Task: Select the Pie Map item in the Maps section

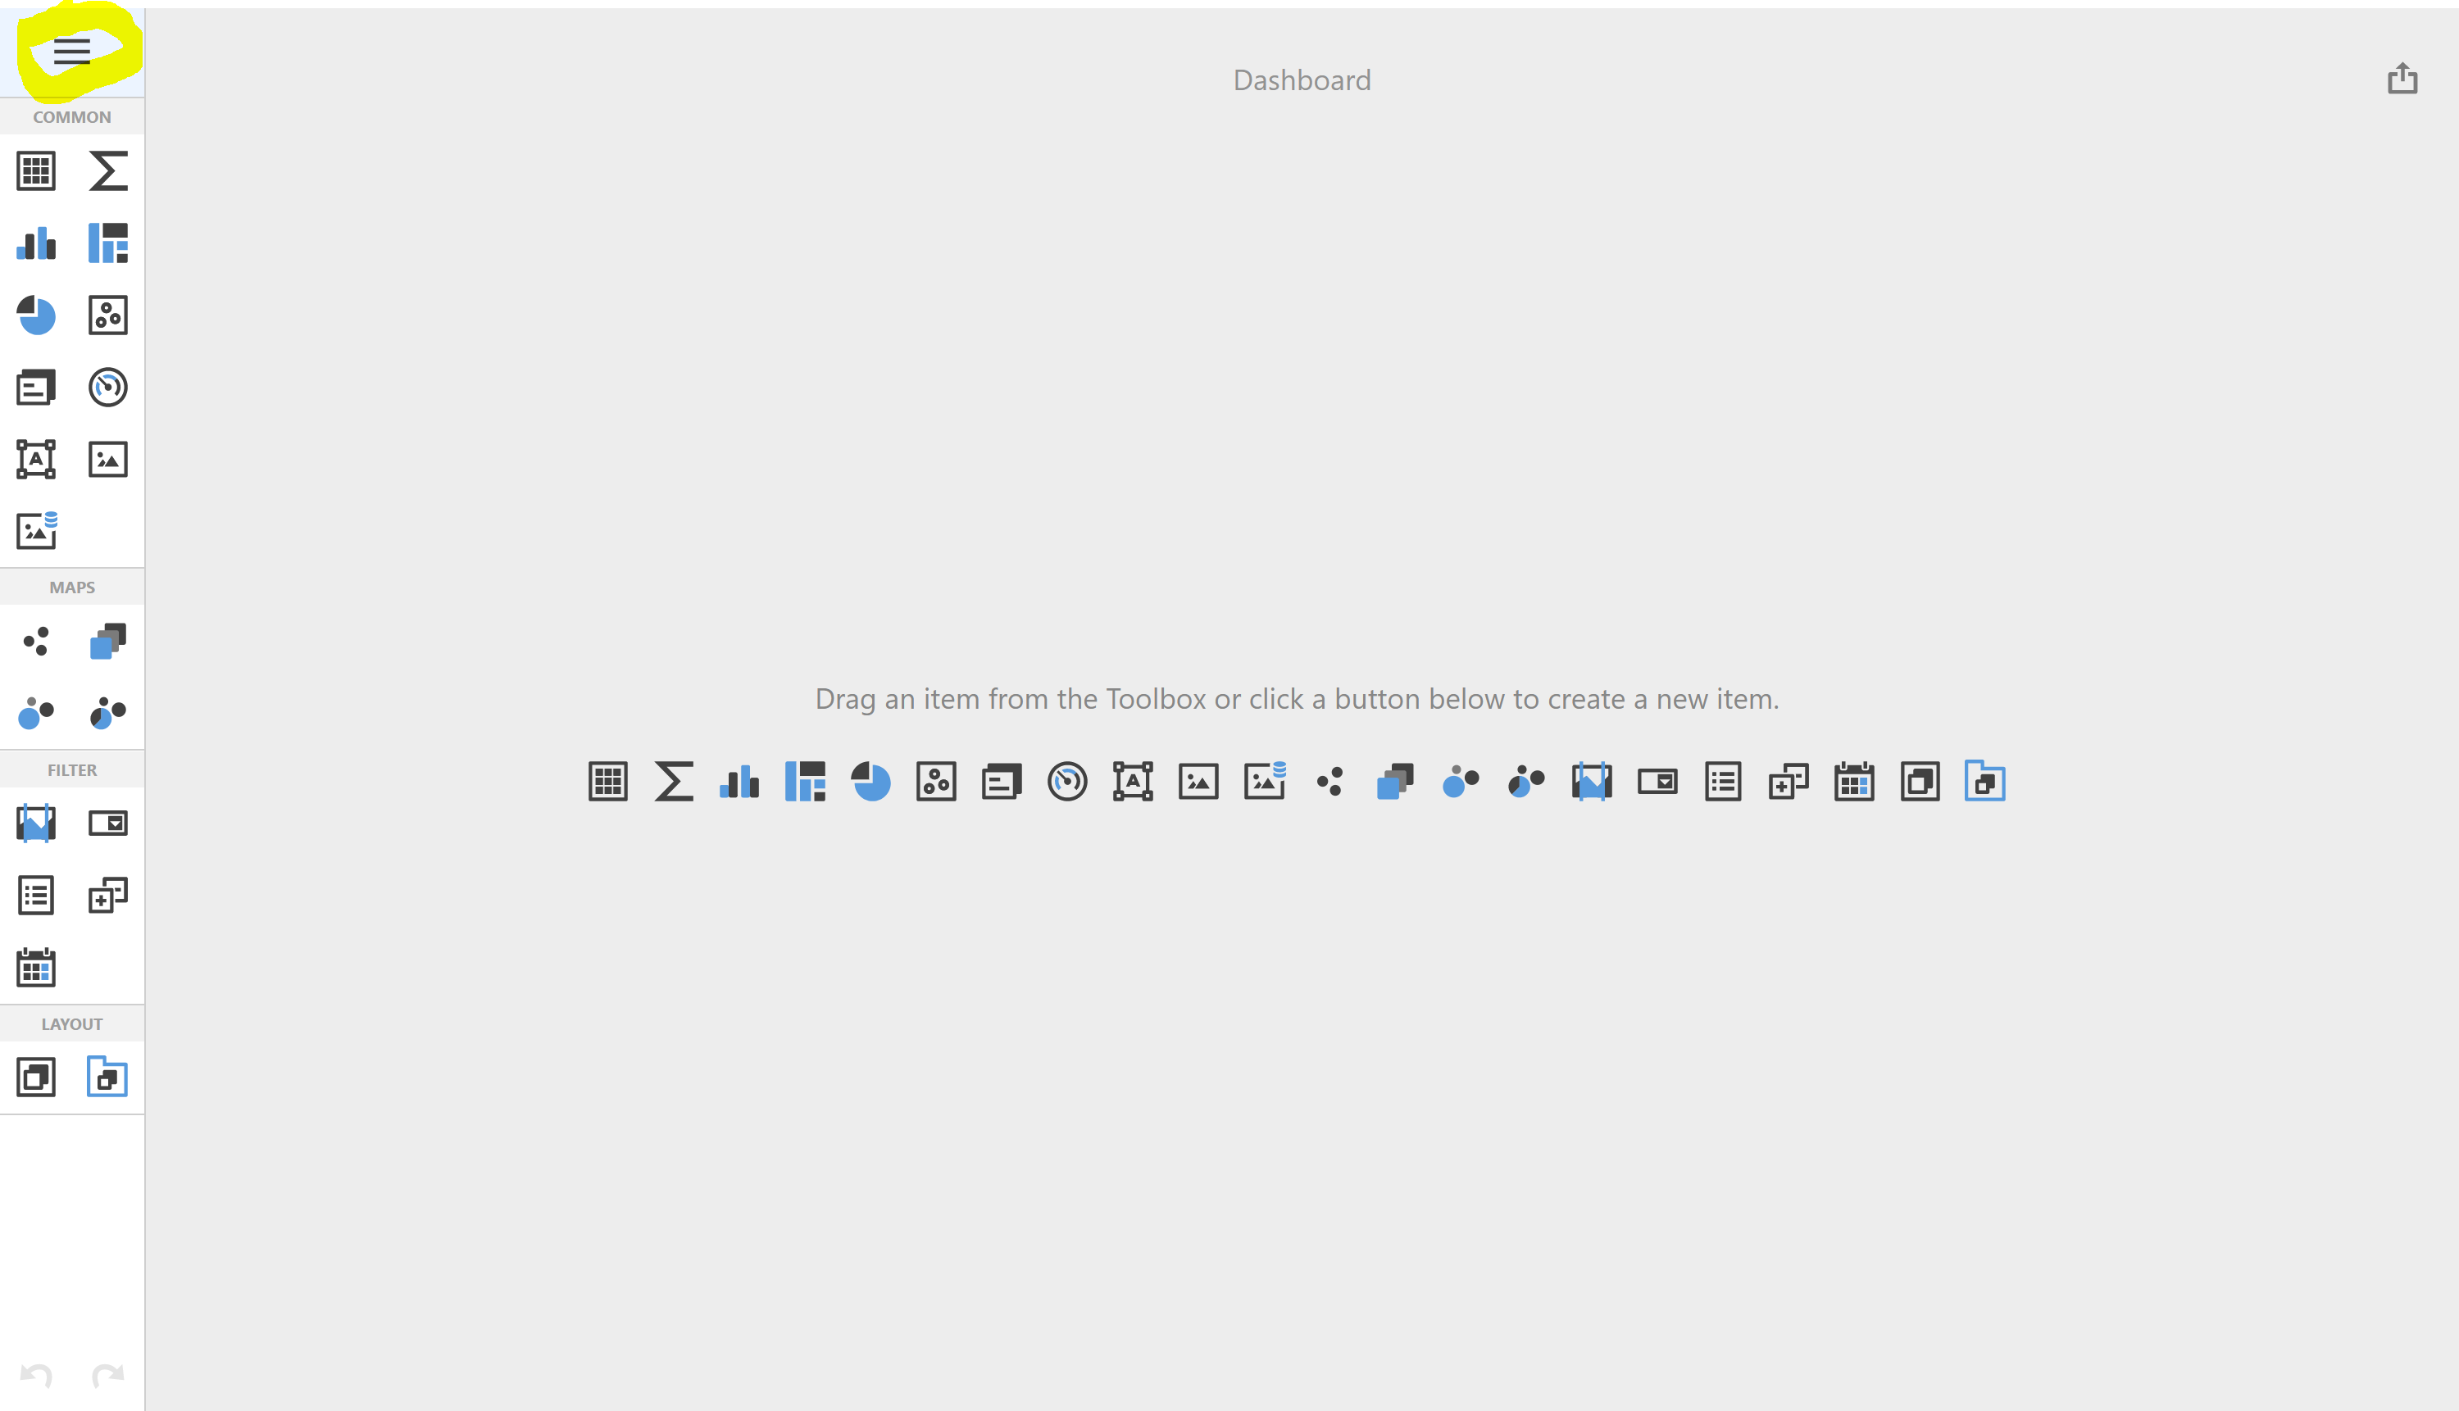Action: pyautogui.click(x=107, y=713)
